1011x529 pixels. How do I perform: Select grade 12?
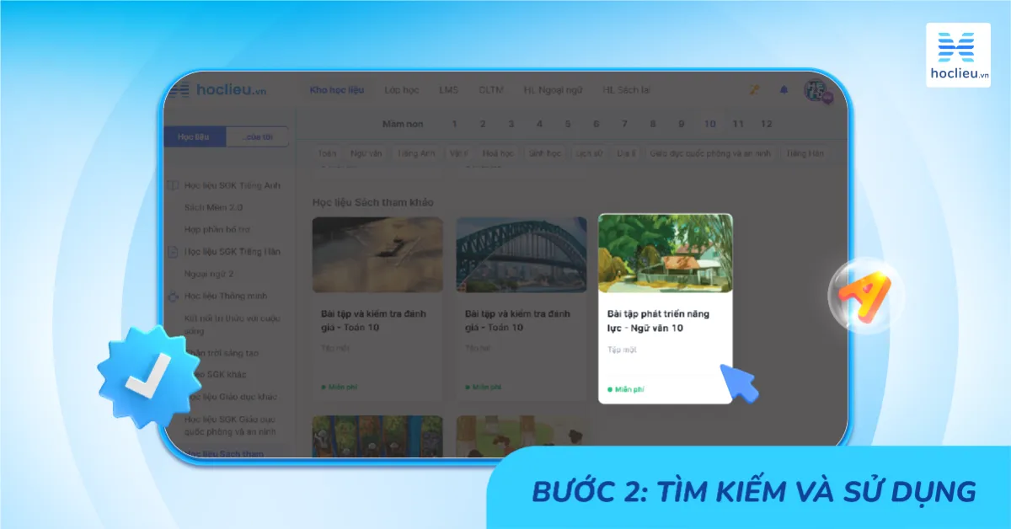(x=766, y=124)
